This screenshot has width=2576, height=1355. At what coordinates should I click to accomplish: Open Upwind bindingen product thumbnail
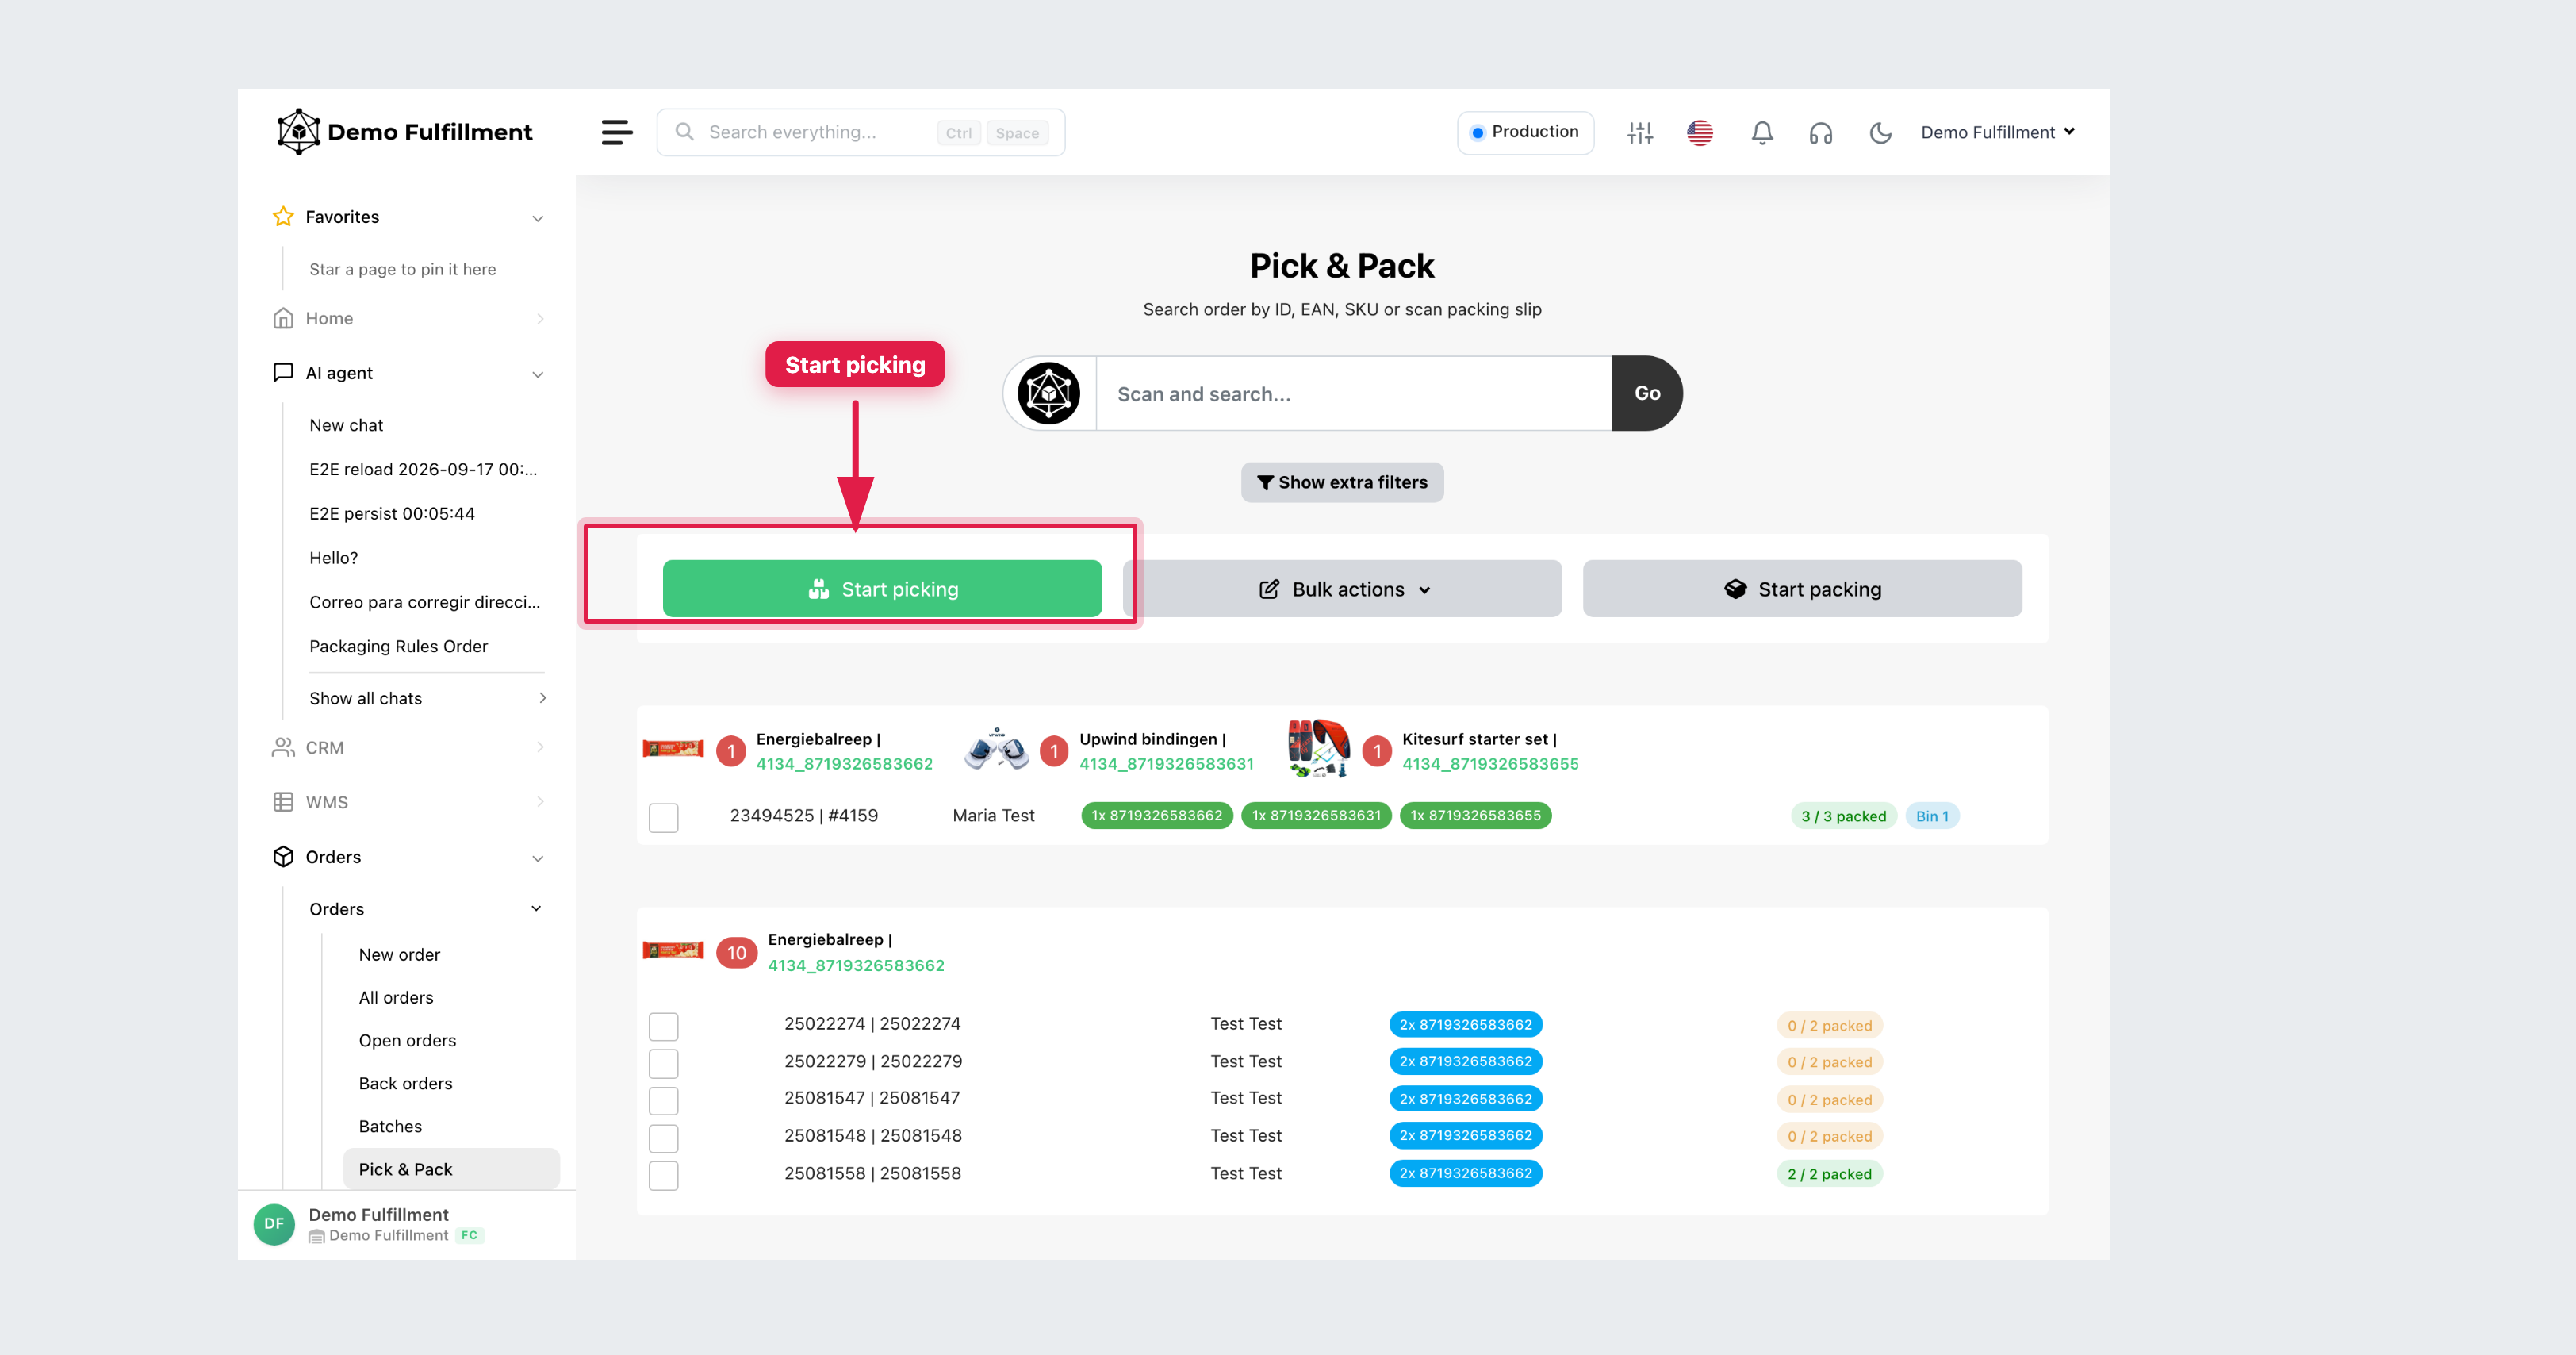pyautogui.click(x=996, y=749)
